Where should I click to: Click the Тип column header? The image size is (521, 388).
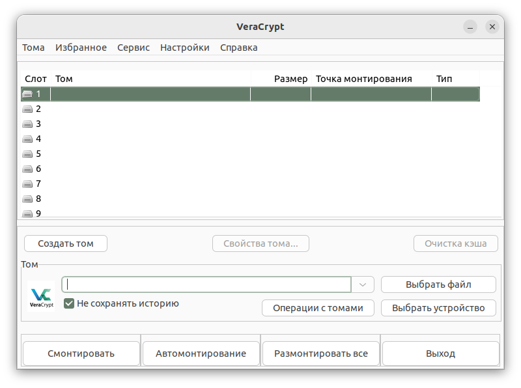pos(455,79)
